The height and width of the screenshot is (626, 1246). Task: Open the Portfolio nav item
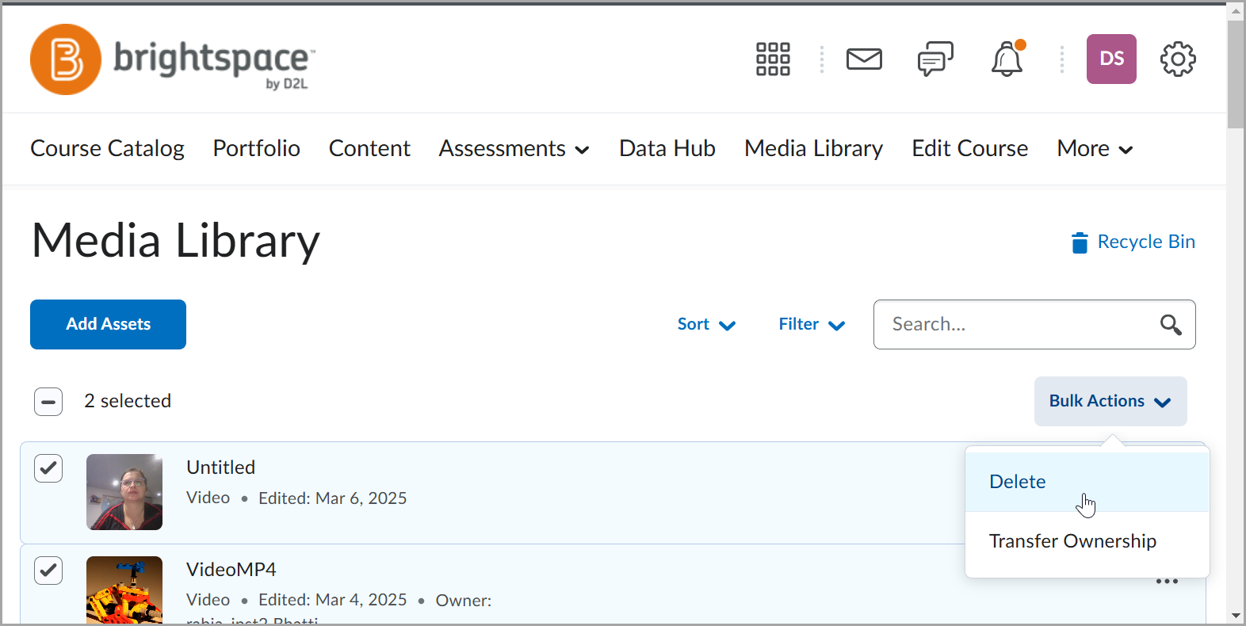point(256,149)
